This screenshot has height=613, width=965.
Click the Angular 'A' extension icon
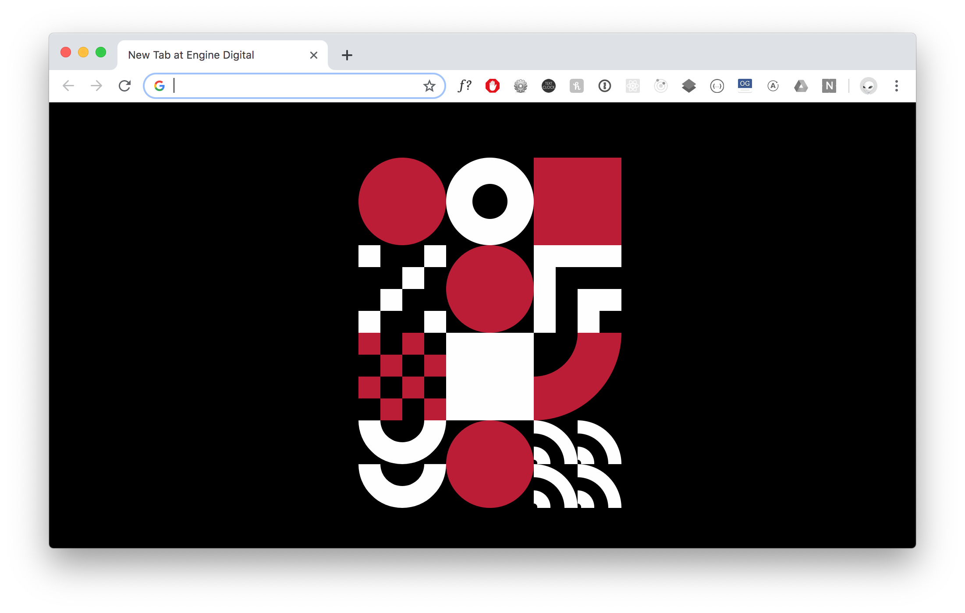[x=773, y=86]
